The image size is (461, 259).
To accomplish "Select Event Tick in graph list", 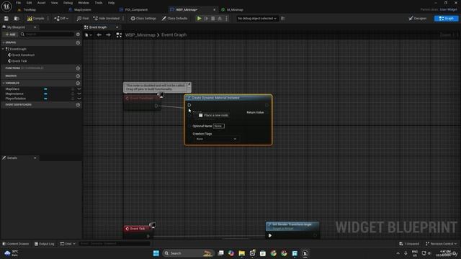I will coord(19,61).
